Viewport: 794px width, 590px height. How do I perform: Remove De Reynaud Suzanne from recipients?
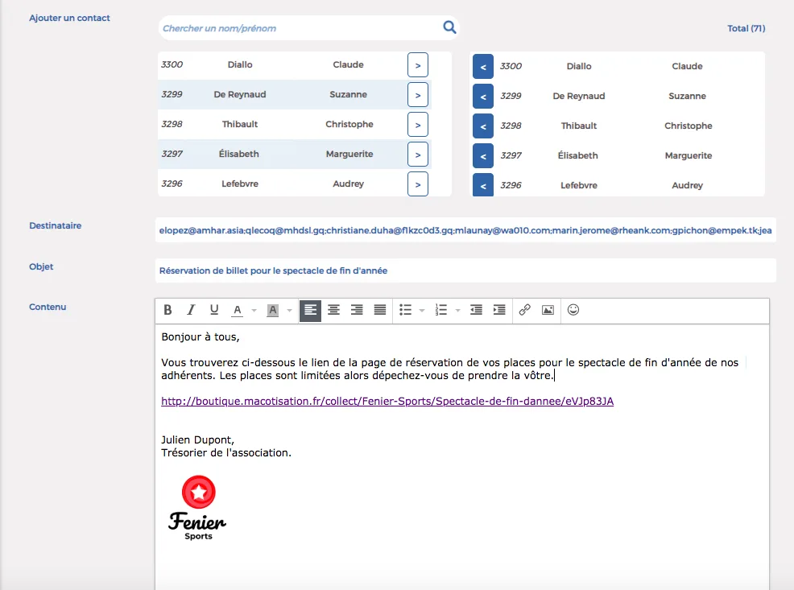click(483, 97)
